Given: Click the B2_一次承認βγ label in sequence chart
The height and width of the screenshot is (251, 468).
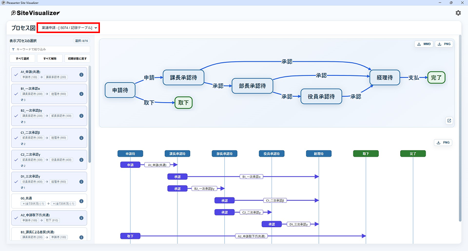Looking at the screenshot, I should tap(204, 188).
